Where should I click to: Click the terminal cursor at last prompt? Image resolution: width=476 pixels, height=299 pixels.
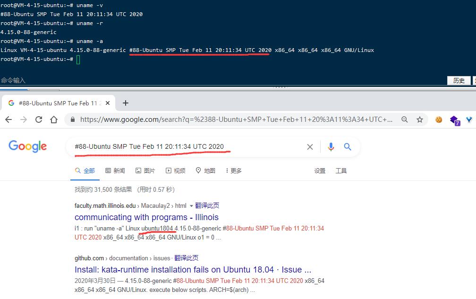point(78,60)
